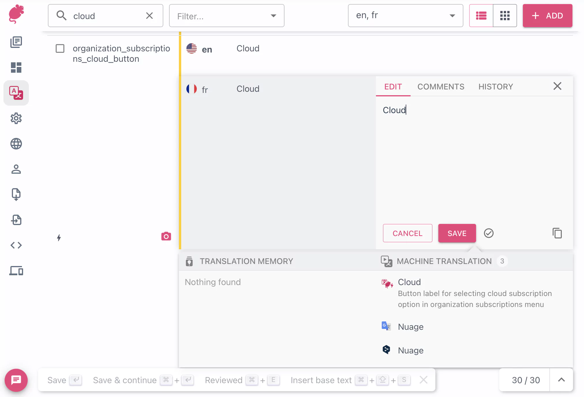
Task: Switch to the Comments tab
Action: 441,87
